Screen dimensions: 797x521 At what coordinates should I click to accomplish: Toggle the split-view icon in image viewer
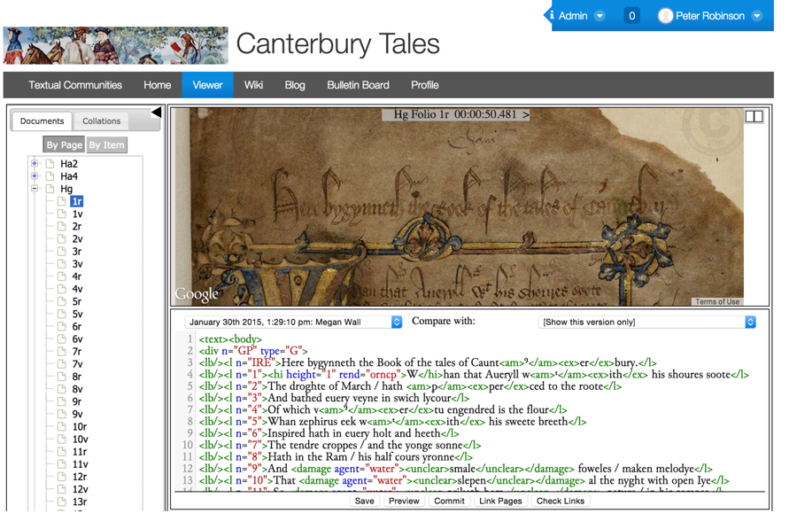(x=754, y=116)
